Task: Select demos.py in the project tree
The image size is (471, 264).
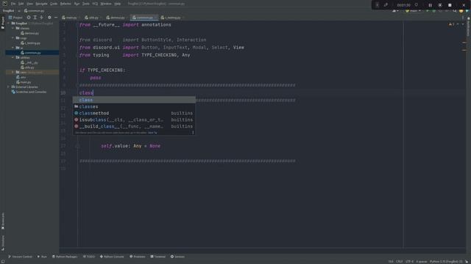Action: coord(30,33)
